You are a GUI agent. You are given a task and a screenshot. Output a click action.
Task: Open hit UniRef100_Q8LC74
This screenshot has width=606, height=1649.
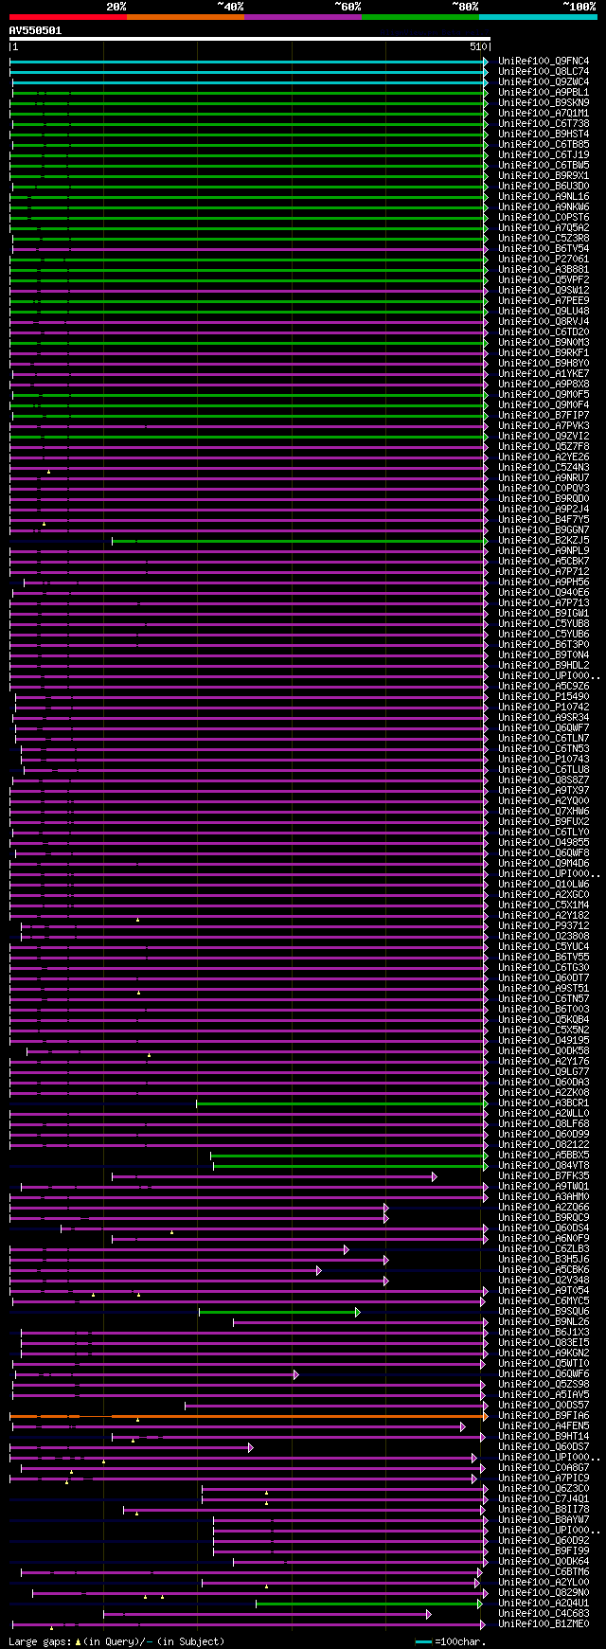544,72
